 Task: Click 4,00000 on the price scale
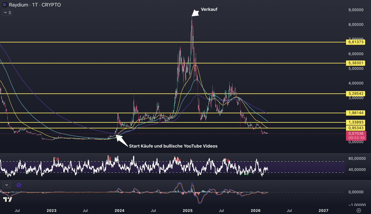coord(356,83)
